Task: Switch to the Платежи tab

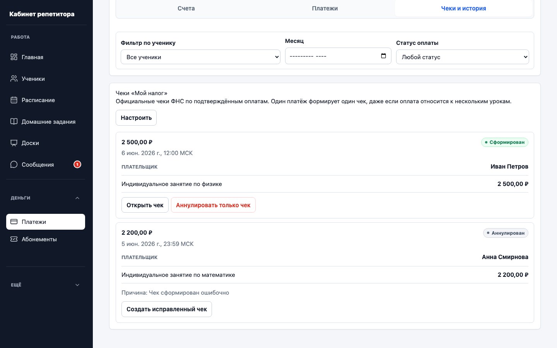Action: point(325,8)
